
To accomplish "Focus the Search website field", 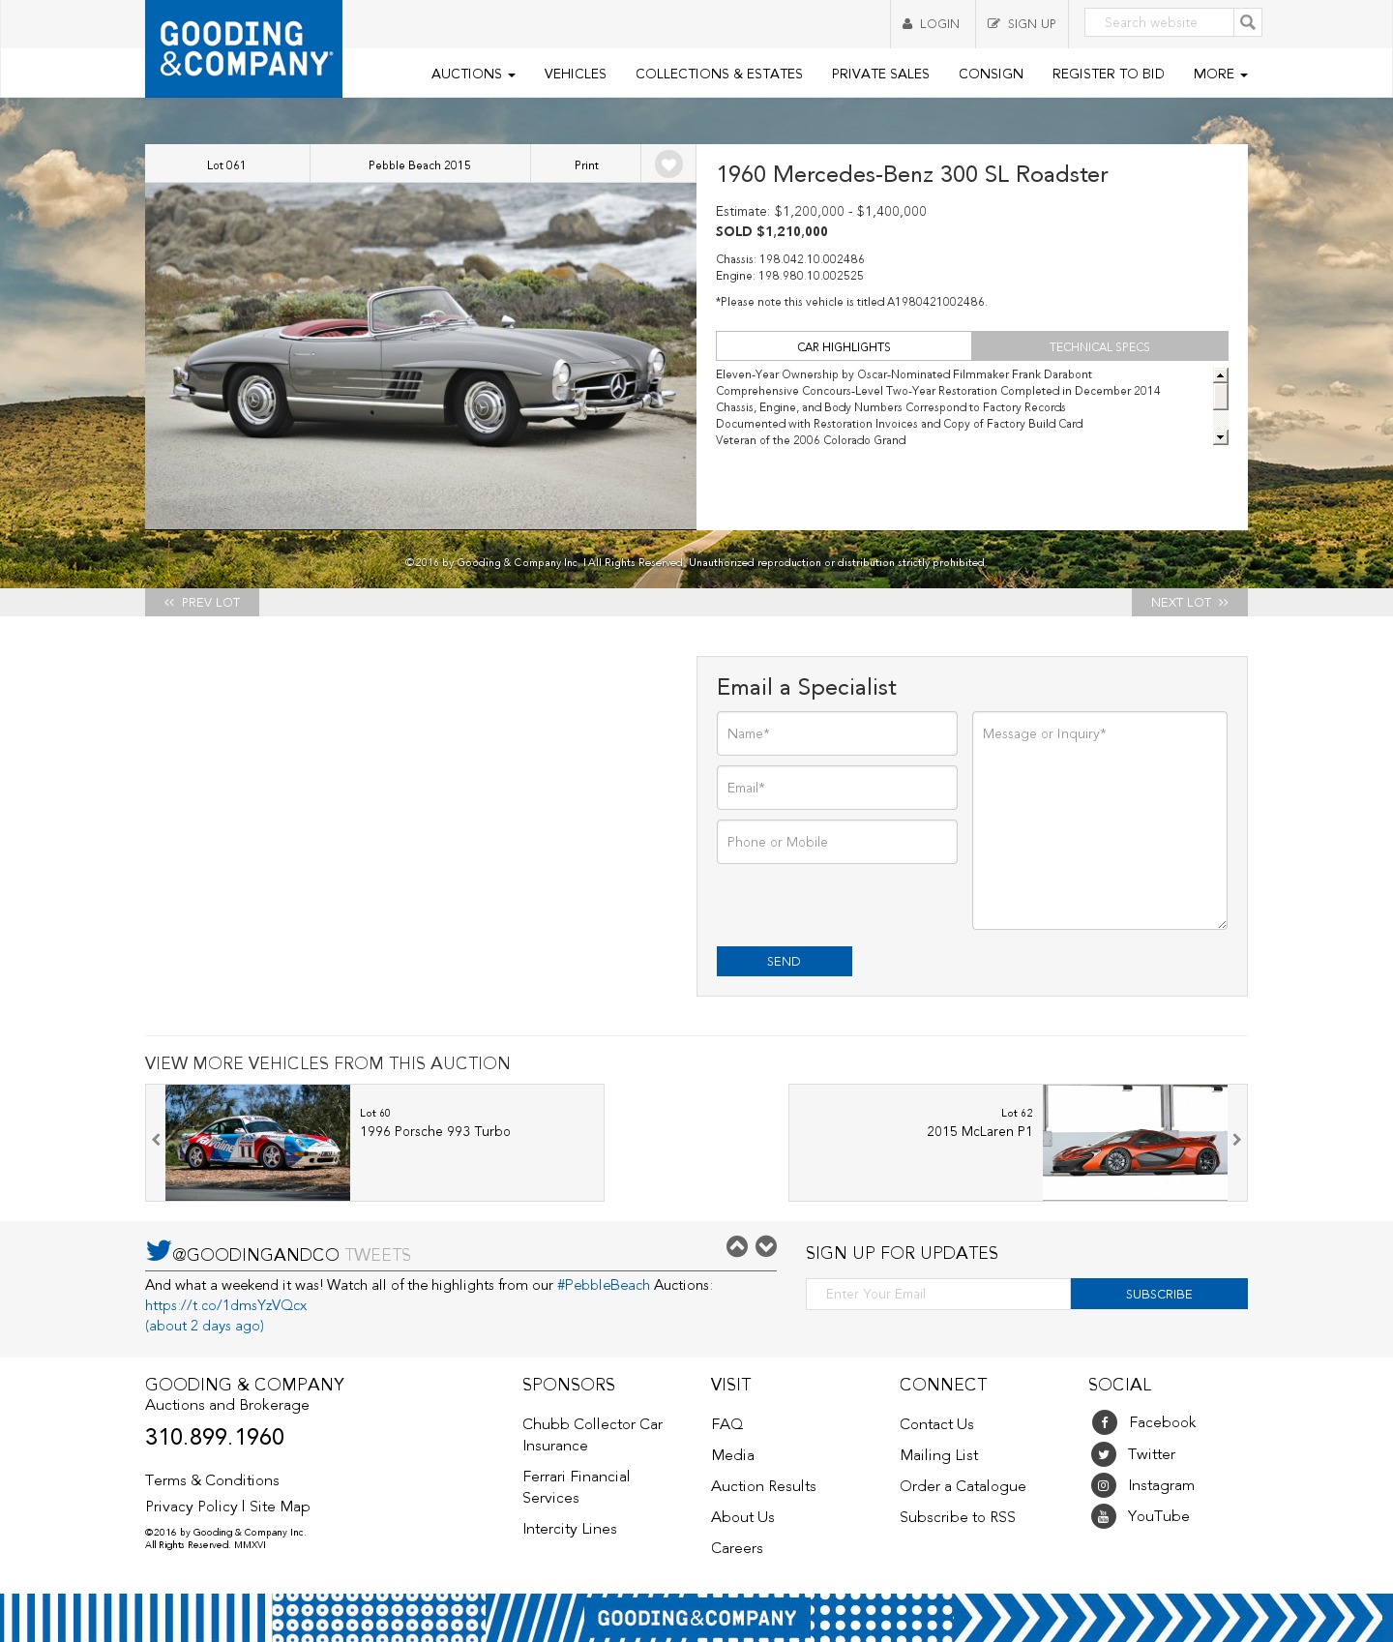I will (x=1159, y=22).
